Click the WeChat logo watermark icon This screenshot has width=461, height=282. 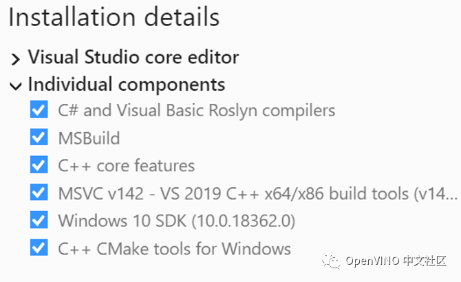pos(331,261)
